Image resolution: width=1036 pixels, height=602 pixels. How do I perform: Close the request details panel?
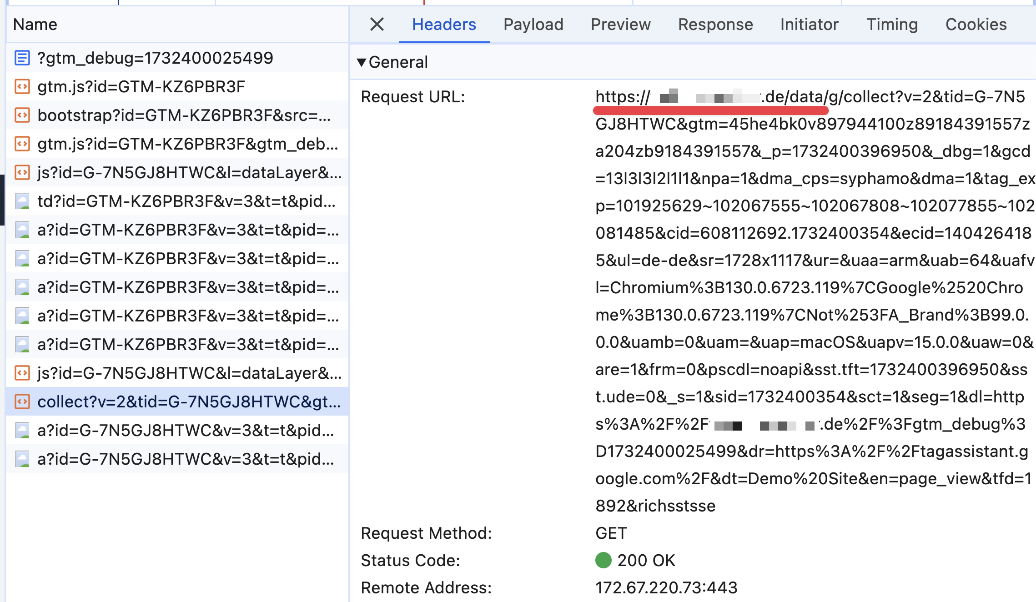pos(377,24)
